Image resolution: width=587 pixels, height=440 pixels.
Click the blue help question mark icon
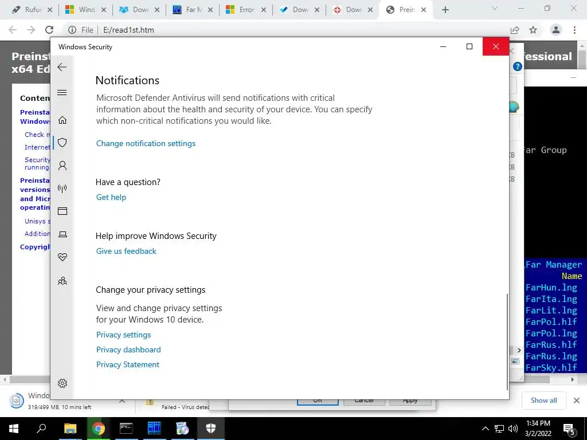pyautogui.click(x=518, y=66)
